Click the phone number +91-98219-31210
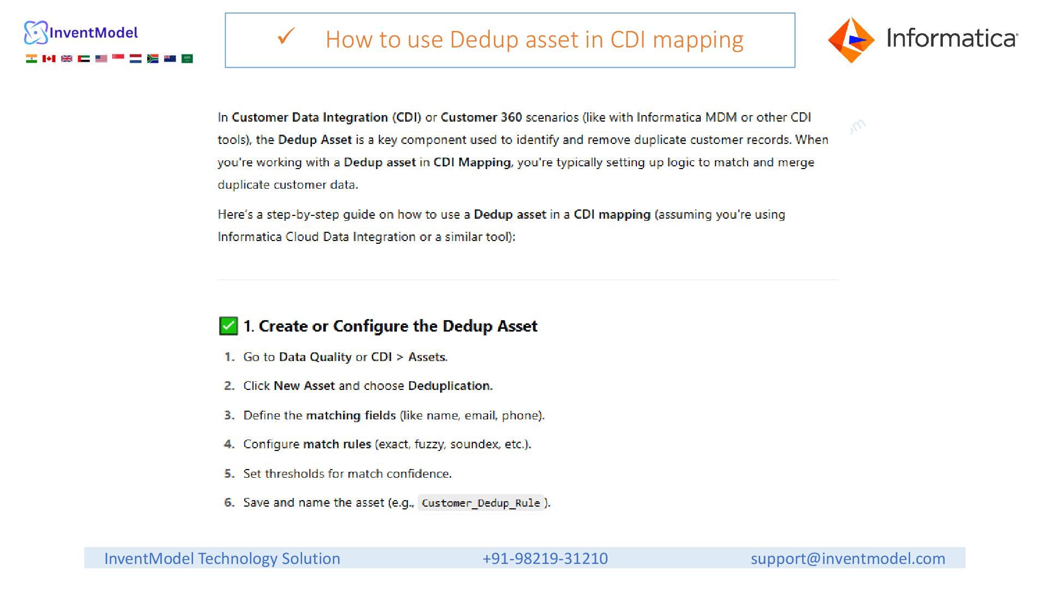 (545, 558)
